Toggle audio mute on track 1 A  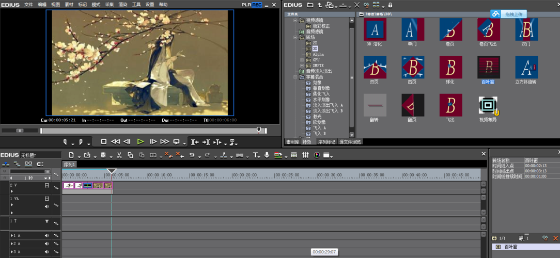47,235
